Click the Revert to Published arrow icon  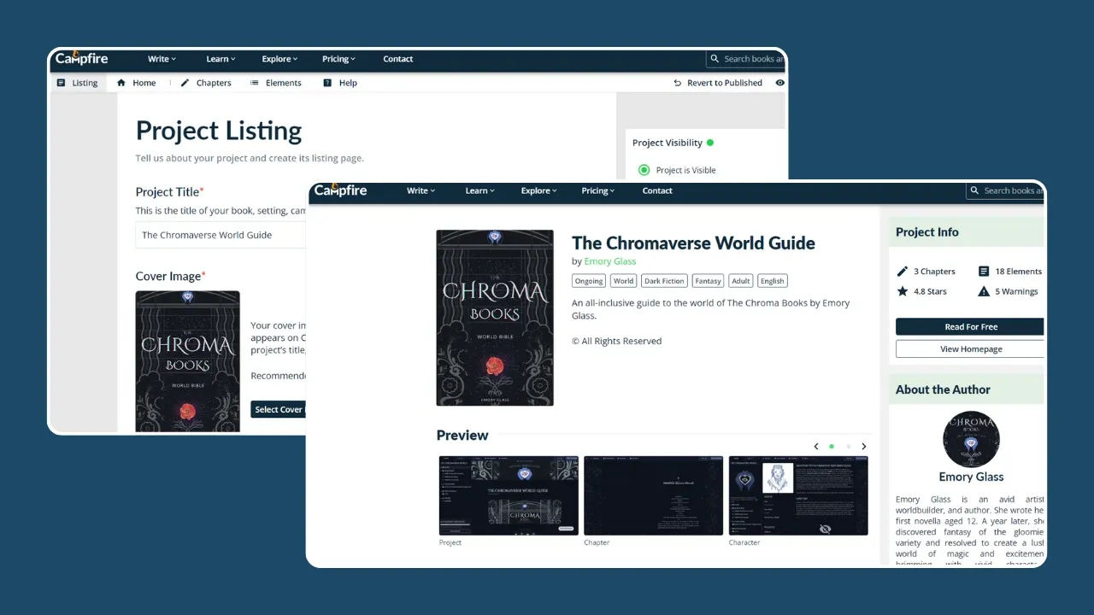[679, 83]
